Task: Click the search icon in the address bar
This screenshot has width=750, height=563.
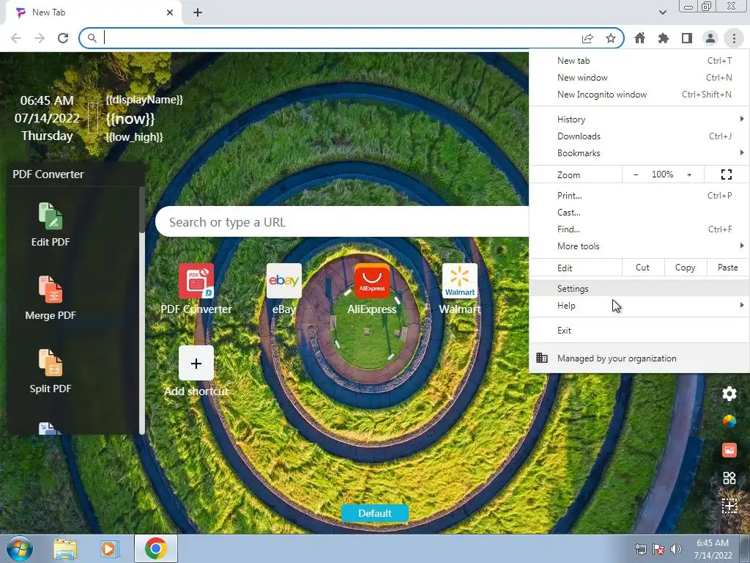Action: click(92, 38)
